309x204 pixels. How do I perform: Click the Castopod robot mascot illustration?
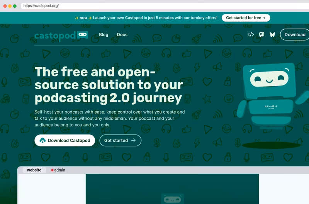point(272,97)
